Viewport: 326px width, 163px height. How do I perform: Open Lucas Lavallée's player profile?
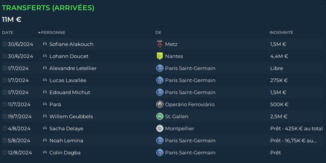pyautogui.click(x=68, y=80)
